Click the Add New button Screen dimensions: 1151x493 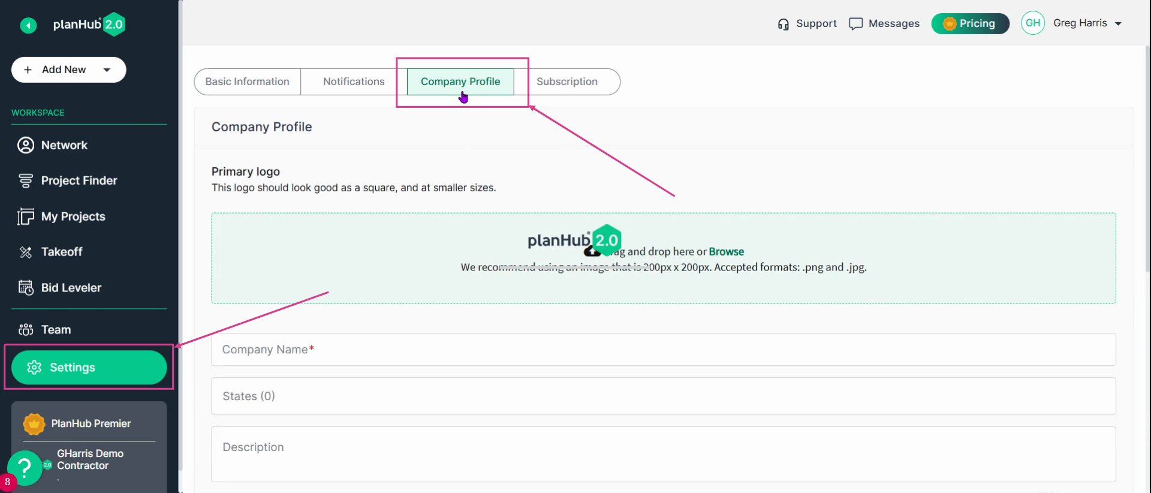pos(69,70)
